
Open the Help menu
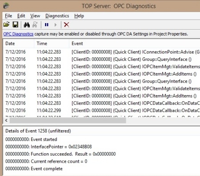[79, 16]
